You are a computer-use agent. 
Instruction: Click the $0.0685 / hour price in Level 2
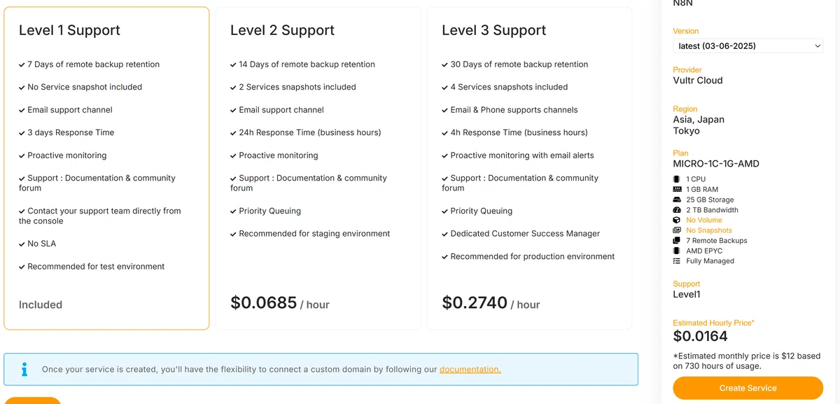pos(280,303)
